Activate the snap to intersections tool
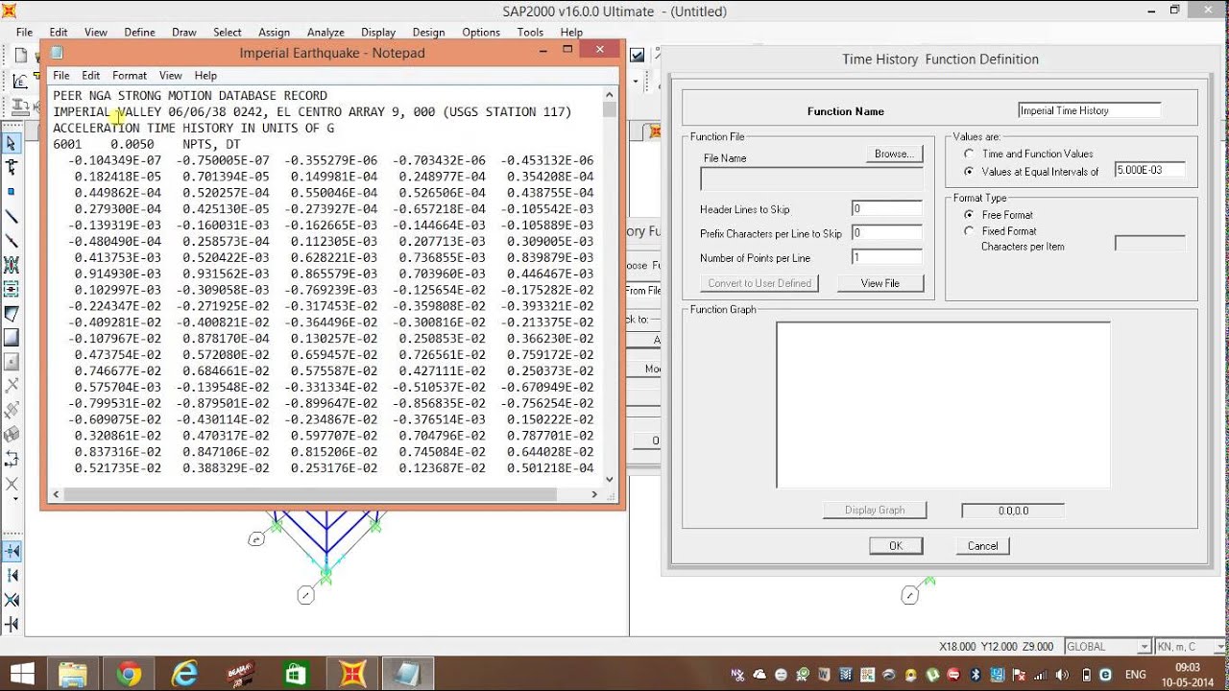The image size is (1229, 691). (12, 600)
